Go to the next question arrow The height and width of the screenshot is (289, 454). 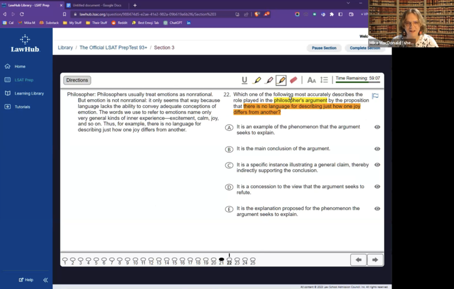pos(375,260)
